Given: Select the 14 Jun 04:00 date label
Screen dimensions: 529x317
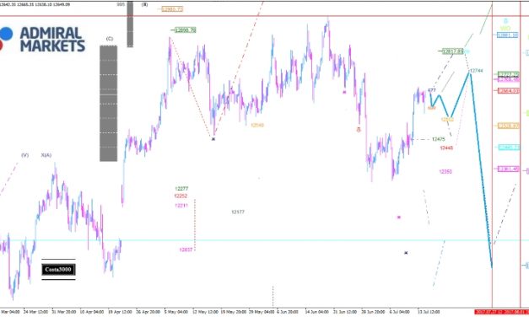Looking at the screenshot, I should (316, 312).
